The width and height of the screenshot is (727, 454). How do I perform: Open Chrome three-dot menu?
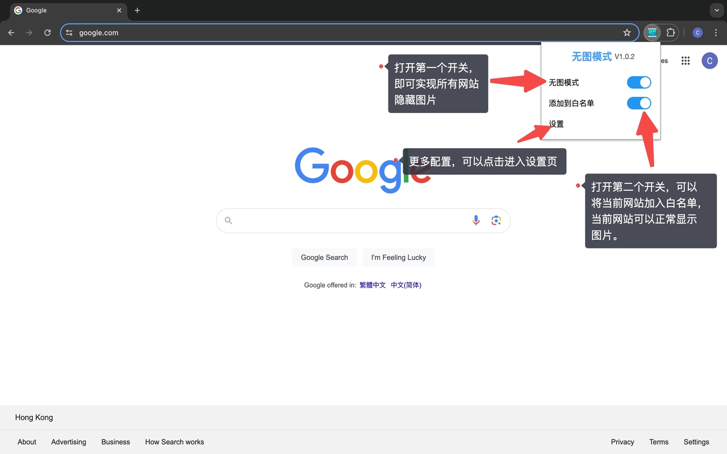click(716, 33)
